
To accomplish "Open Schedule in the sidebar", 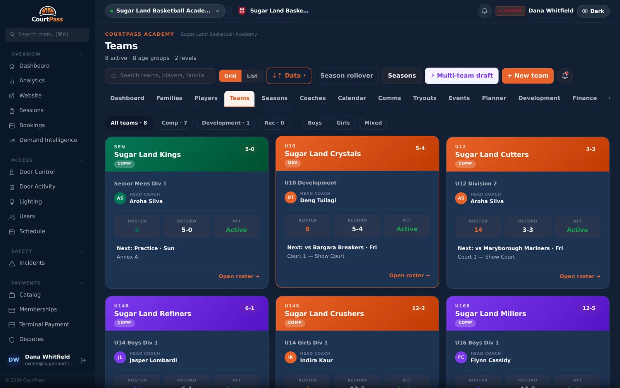I will point(32,231).
